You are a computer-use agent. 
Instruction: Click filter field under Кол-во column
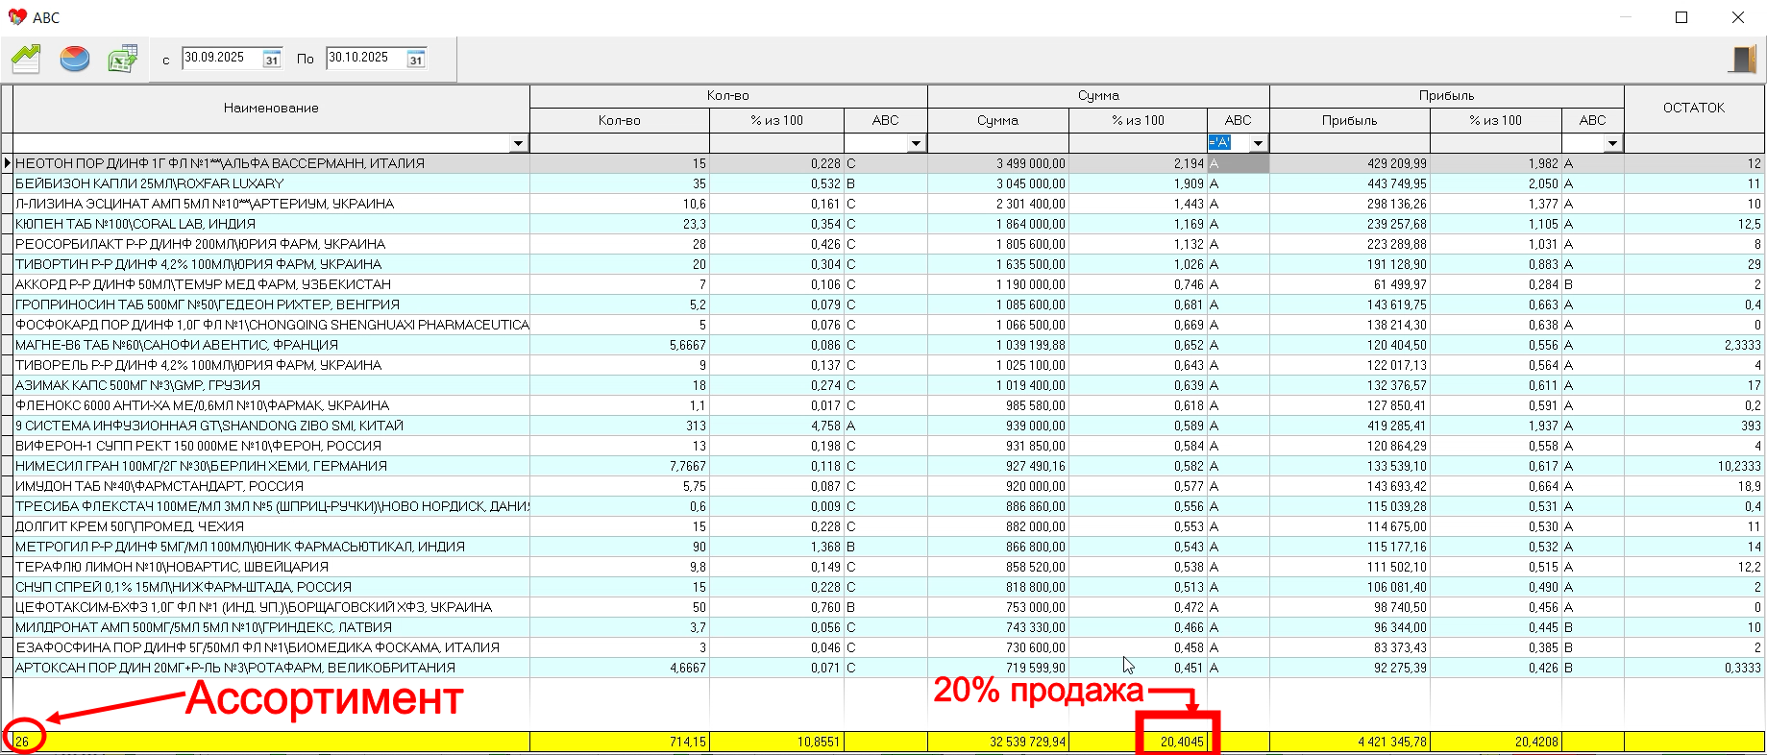620,143
